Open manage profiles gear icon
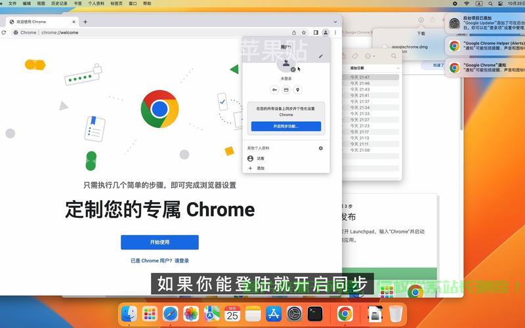This screenshot has width=525, height=328. [x=321, y=148]
